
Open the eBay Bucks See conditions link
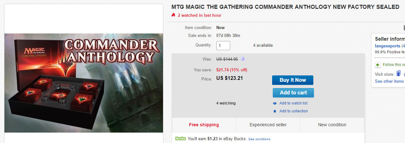pos(259,139)
